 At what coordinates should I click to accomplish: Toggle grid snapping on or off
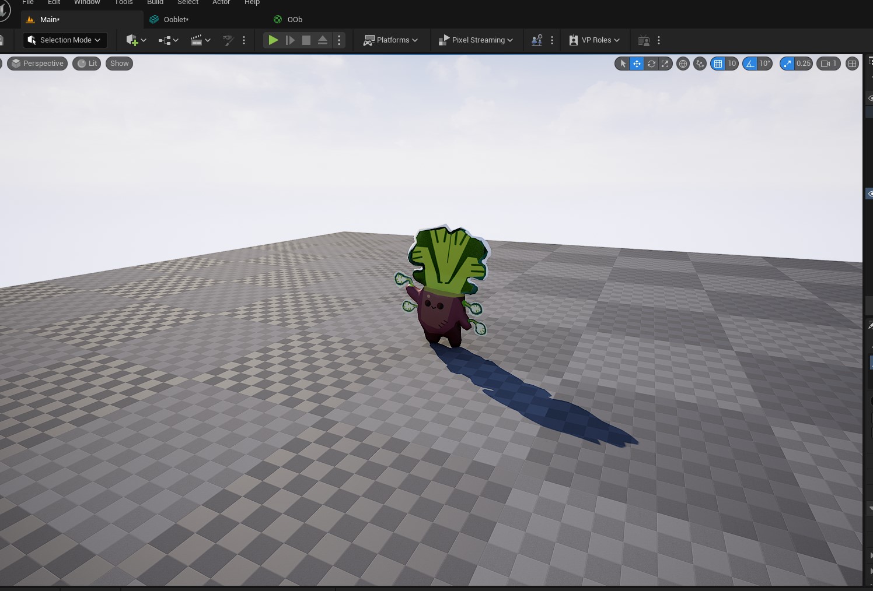(718, 64)
